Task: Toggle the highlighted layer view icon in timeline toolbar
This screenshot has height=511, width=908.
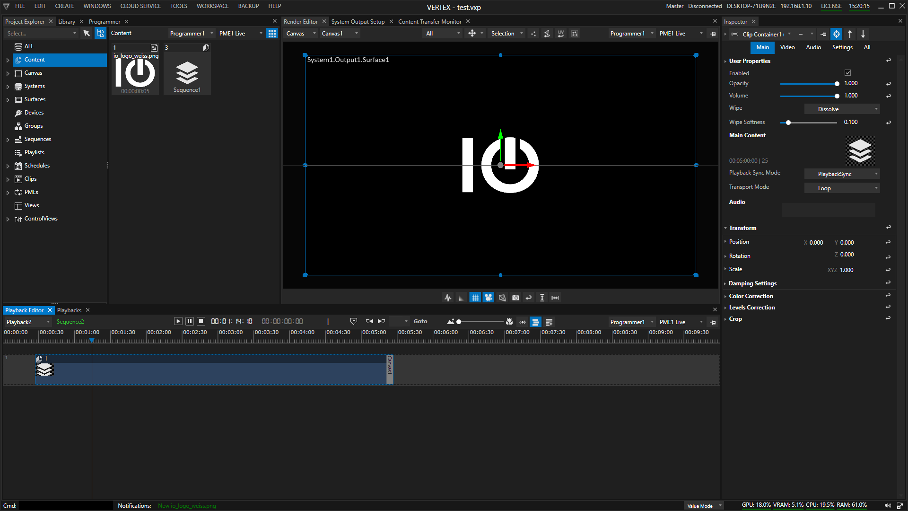Action: pos(535,322)
